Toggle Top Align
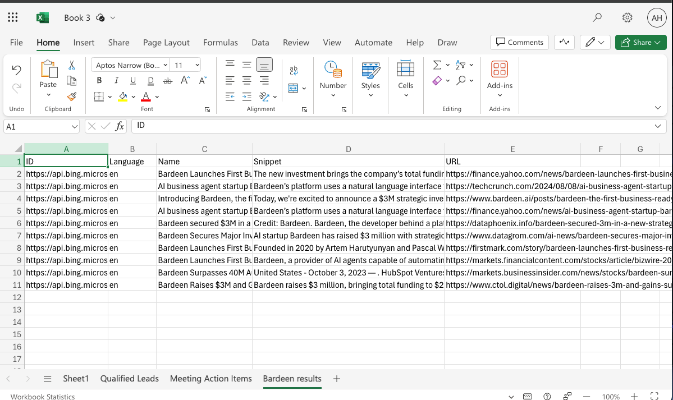 click(230, 65)
